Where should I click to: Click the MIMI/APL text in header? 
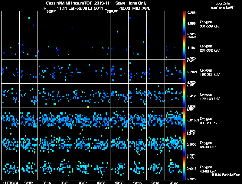[141, 8]
